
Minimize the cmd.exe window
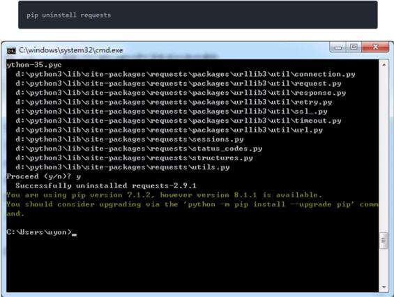pos(338,47)
